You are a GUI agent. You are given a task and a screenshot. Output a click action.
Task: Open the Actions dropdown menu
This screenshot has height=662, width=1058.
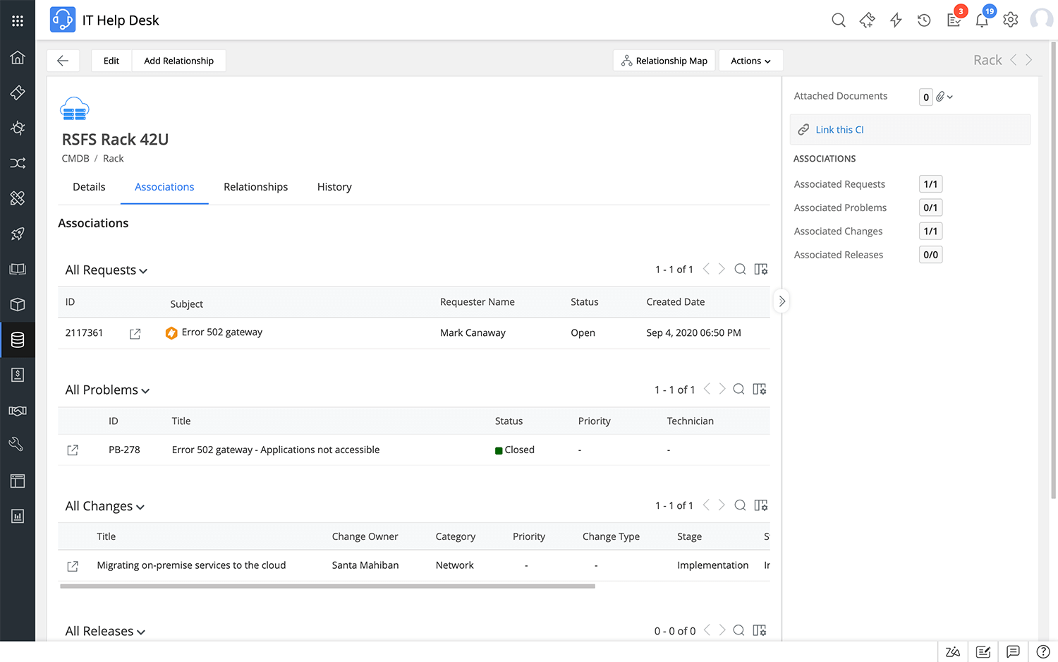[x=750, y=60]
